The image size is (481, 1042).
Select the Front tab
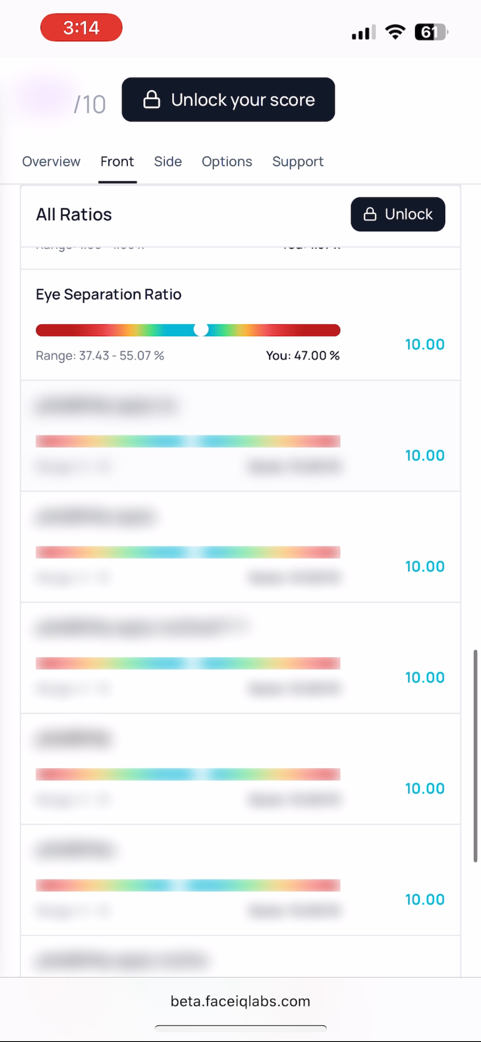(117, 161)
